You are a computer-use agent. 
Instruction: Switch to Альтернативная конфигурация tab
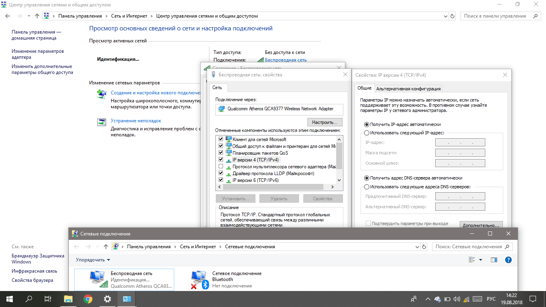pyautogui.click(x=409, y=89)
